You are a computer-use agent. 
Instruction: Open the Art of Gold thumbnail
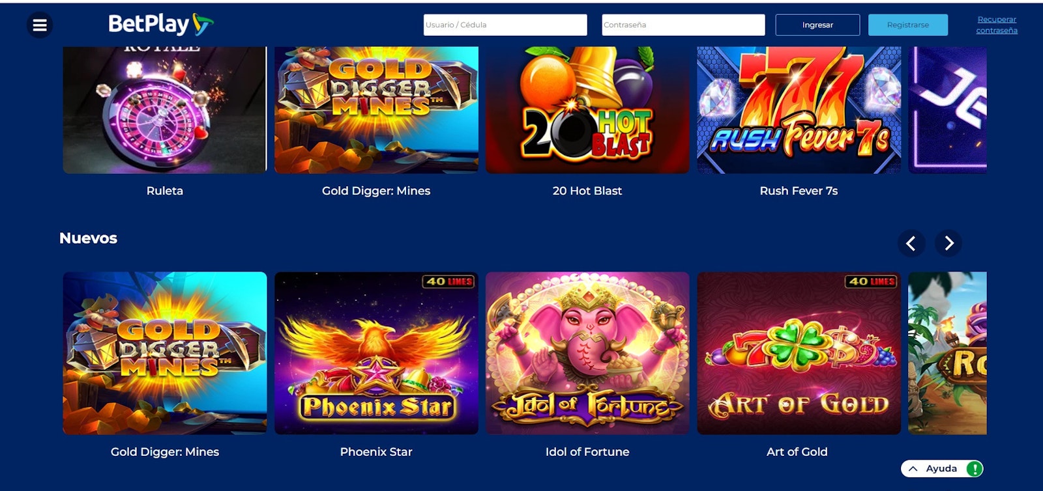(x=799, y=353)
